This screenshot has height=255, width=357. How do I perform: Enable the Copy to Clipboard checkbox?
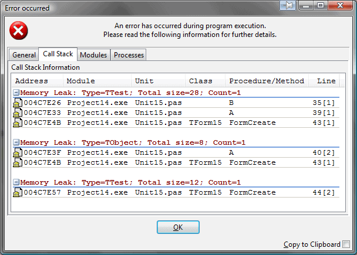[x=346, y=244]
